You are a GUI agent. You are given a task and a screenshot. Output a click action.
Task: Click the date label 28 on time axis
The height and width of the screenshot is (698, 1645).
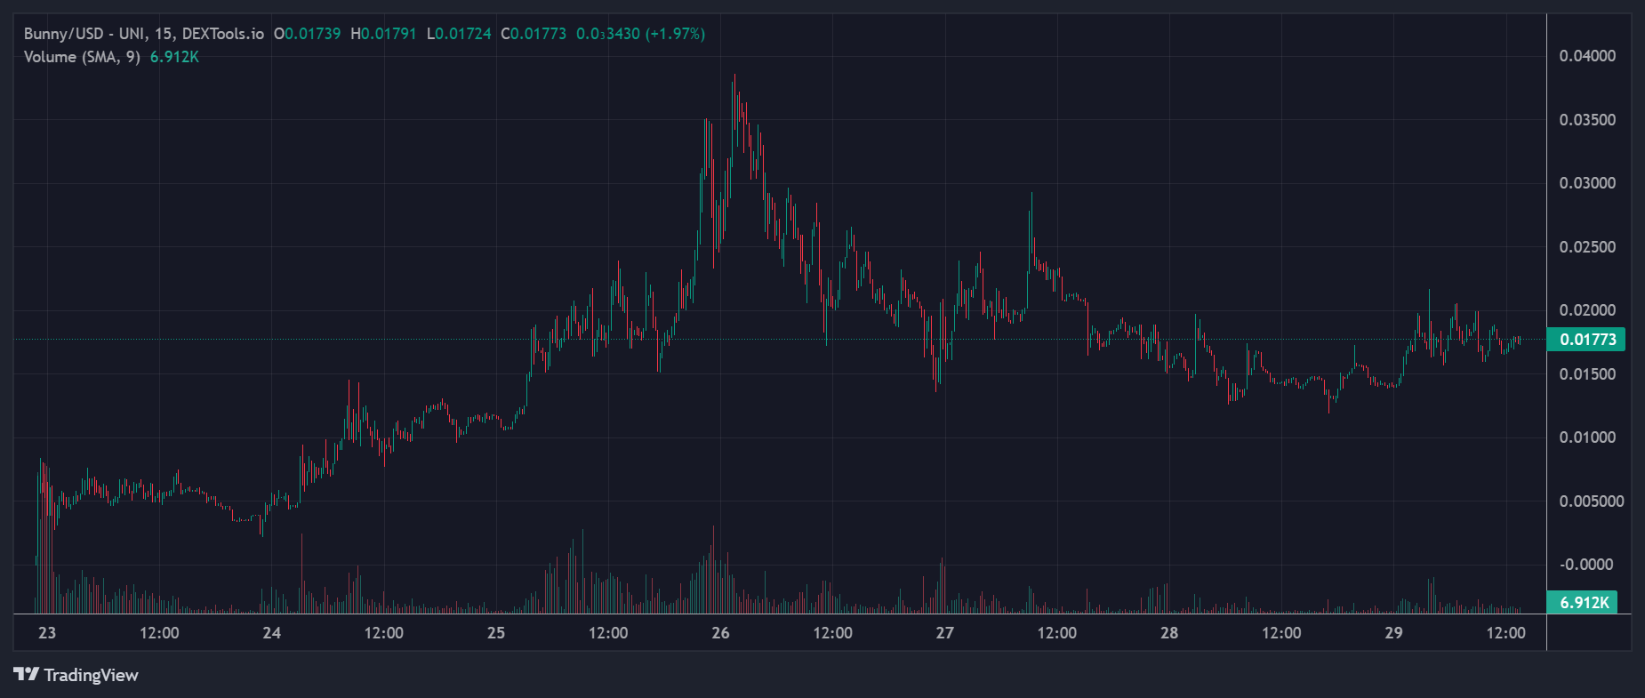pos(1169,633)
